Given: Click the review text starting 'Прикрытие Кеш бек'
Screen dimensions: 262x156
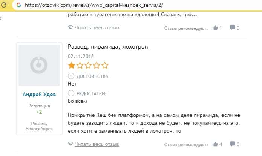Looking at the screenshot, I should click(x=154, y=123).
